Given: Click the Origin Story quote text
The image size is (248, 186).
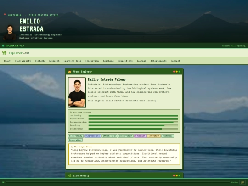Looking at the screenshot, I should point(124,156).
